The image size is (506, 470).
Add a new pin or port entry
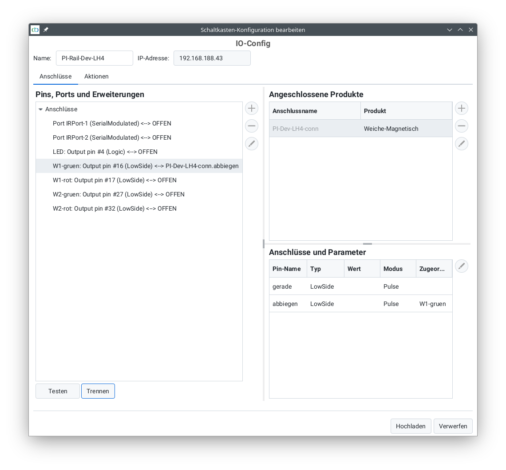click(x=252, y=108)
